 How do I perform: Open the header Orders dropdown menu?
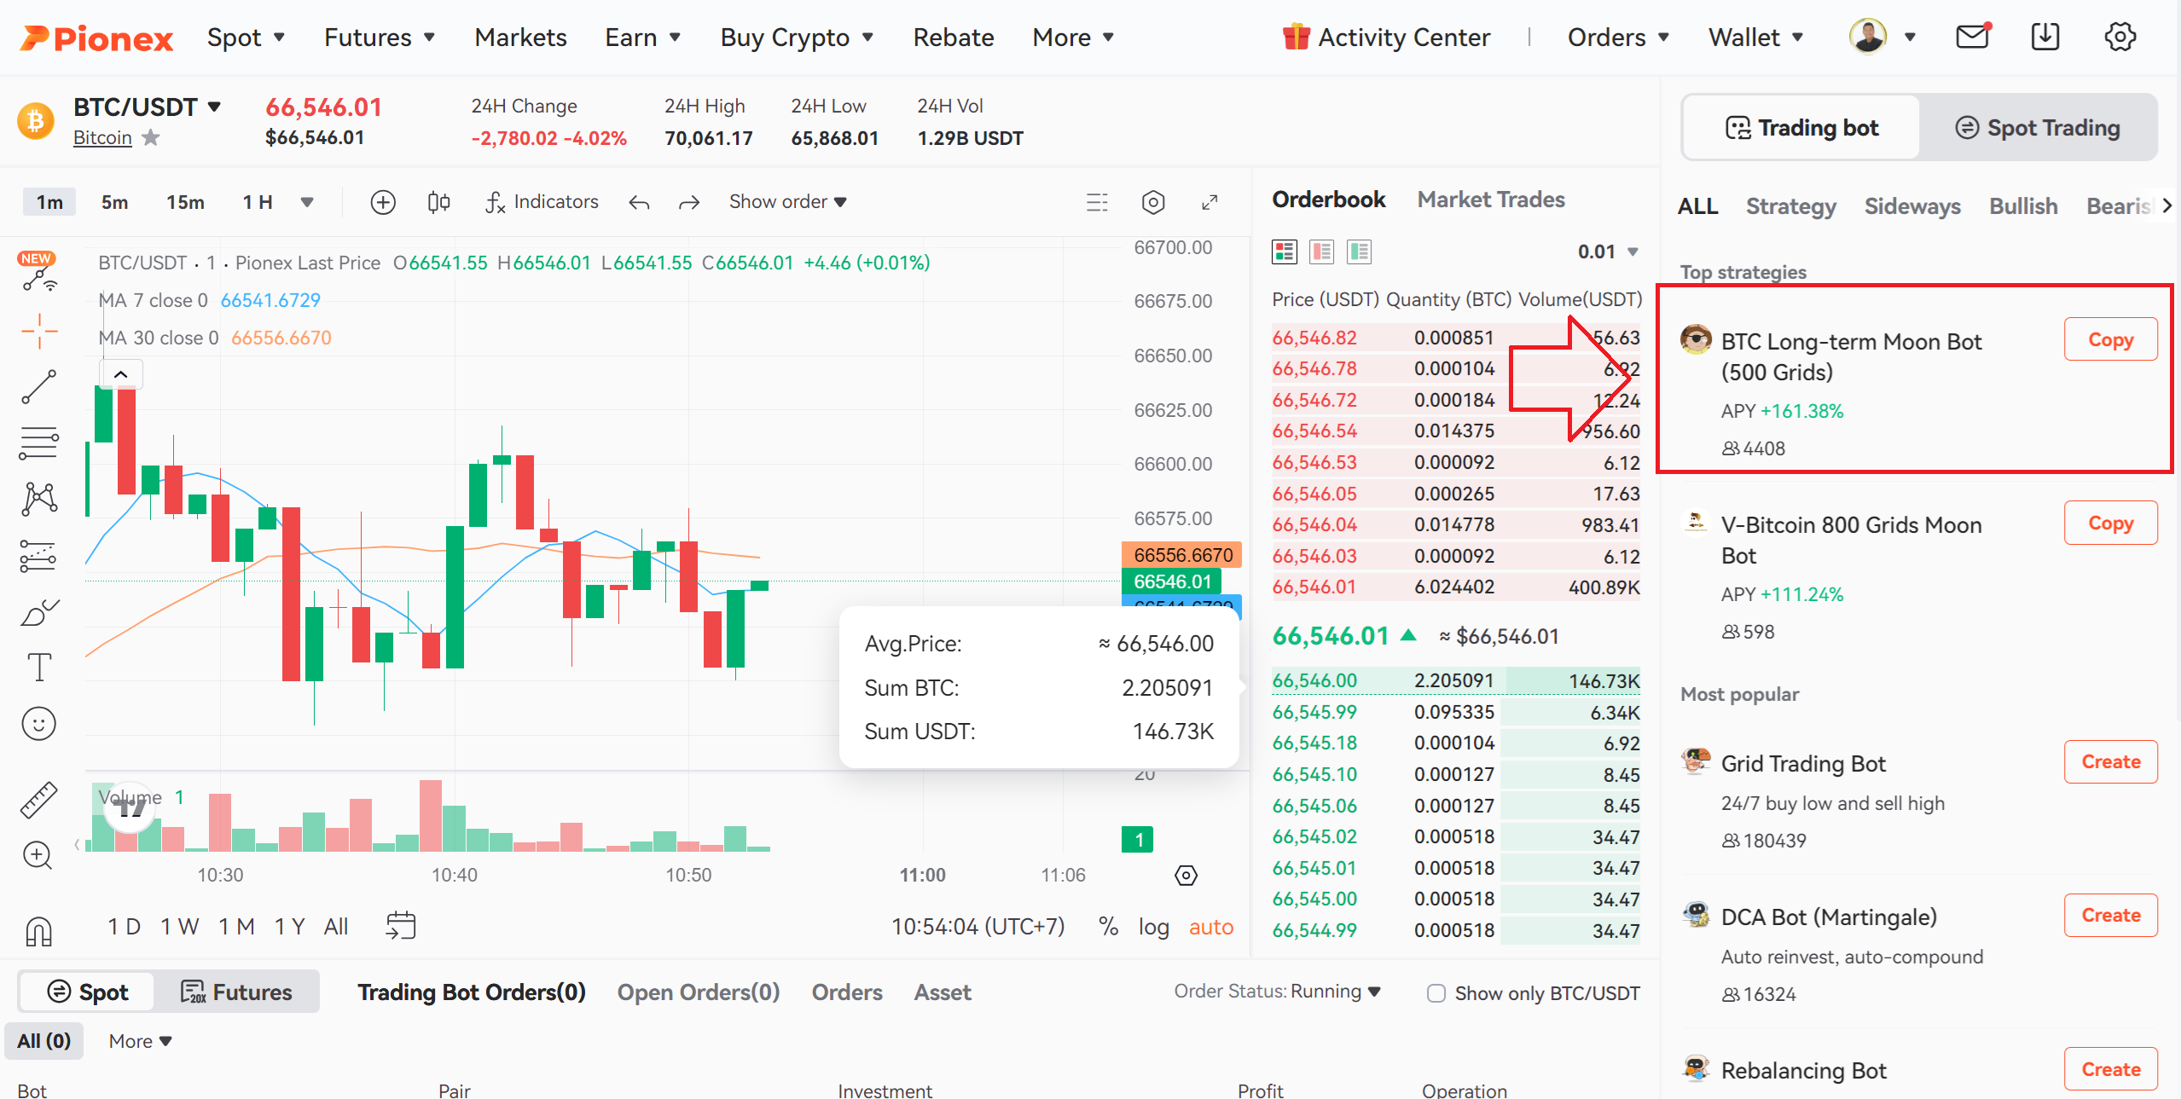tap(1618, 38)
